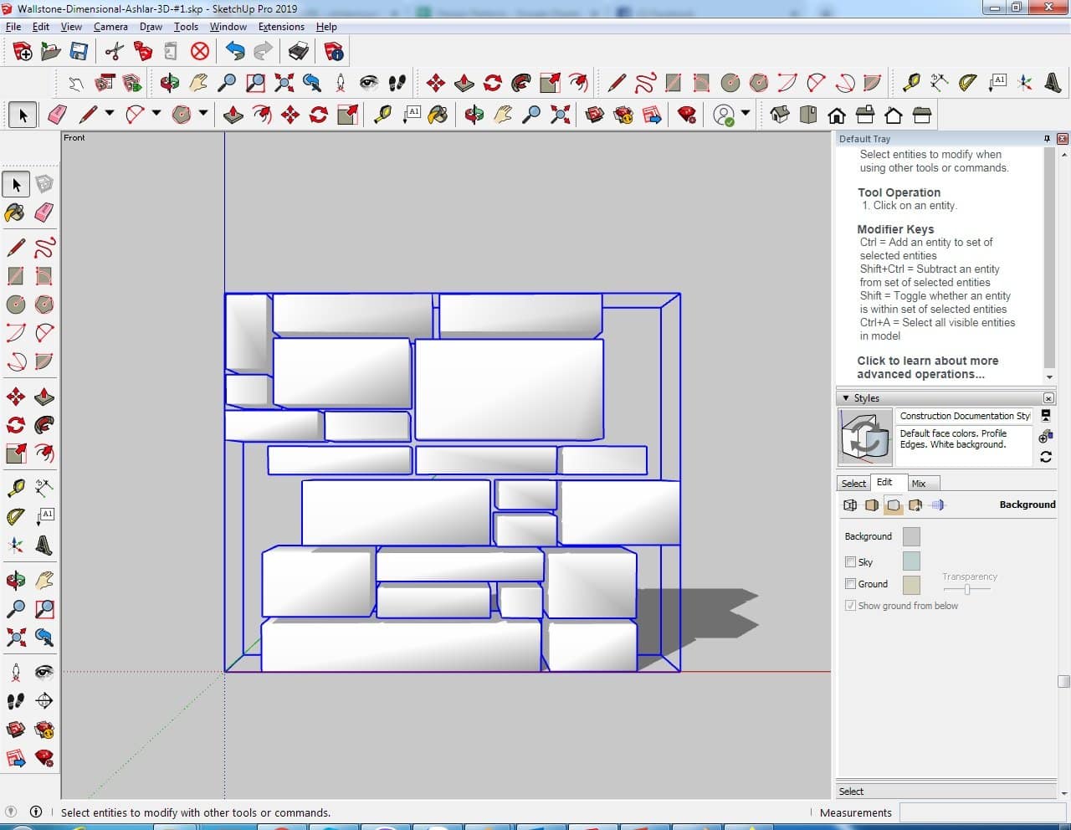Open the Extensions menu

(x=281, y=27)
